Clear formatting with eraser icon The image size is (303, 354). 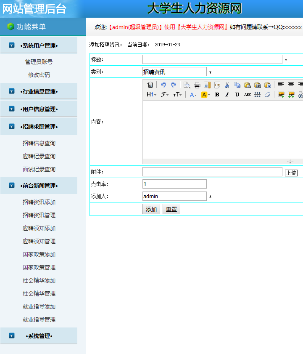pos(268,95)
